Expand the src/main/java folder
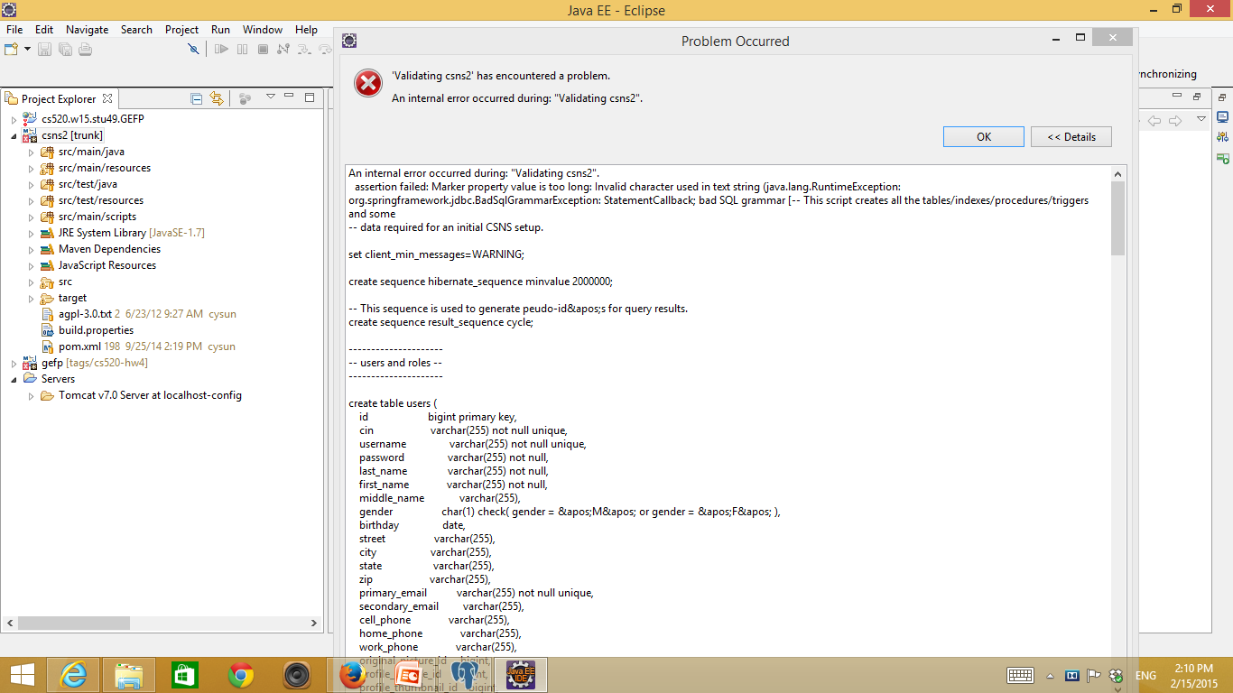The image size is (1233, 693). [x=31, y=152]
